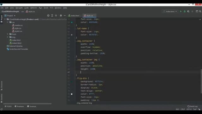Open the File menu
This screenshot has height=114, width=202.
pos(2,8)
